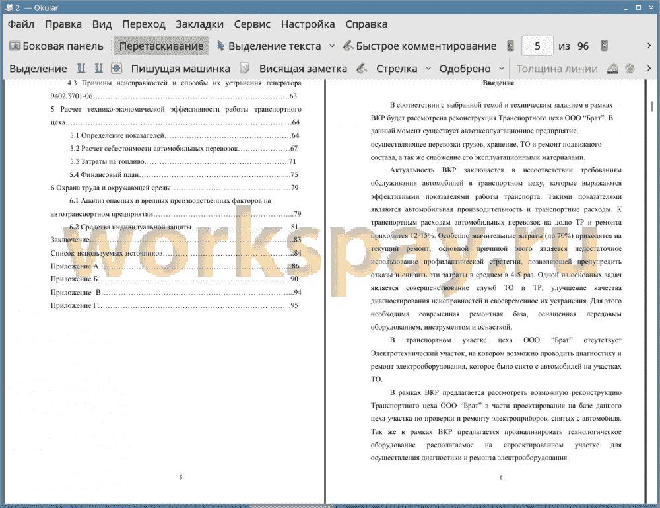The height and width of the screenshot is (508, 660).
Task: Open the Сервис menu
Action: (x=252, y=24)
